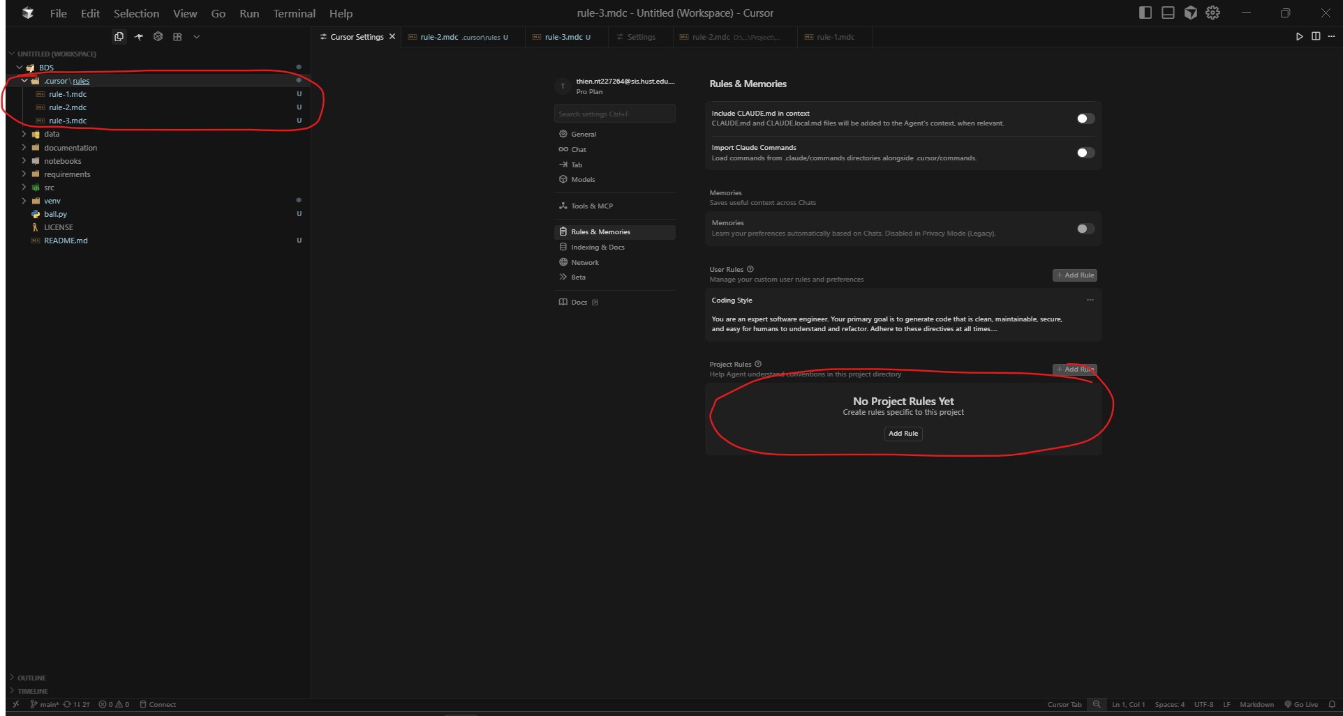Open the Extensions view icon
Viewport: 1343px width, 716px height.
pos(177,37)
